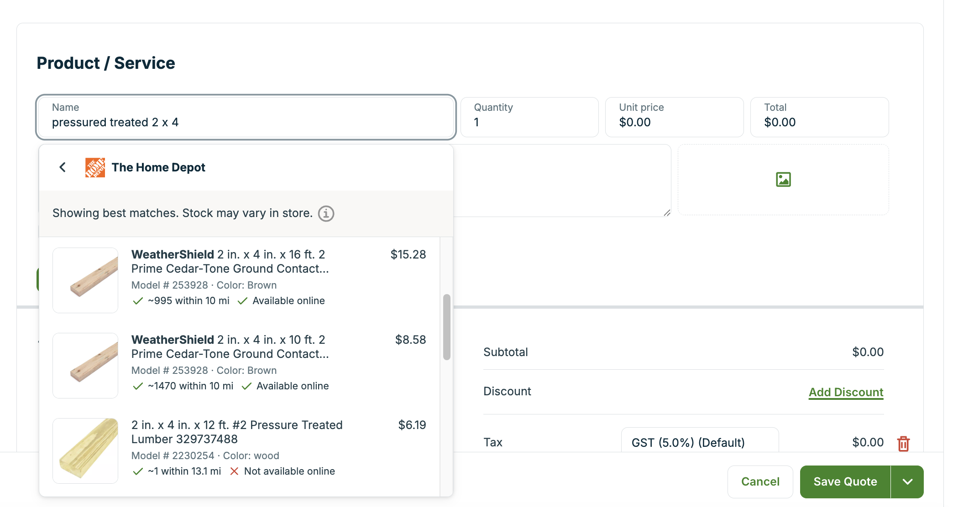
Task: Click the back arrow beside The Home Depot
Action: click(x=63, y=167)
